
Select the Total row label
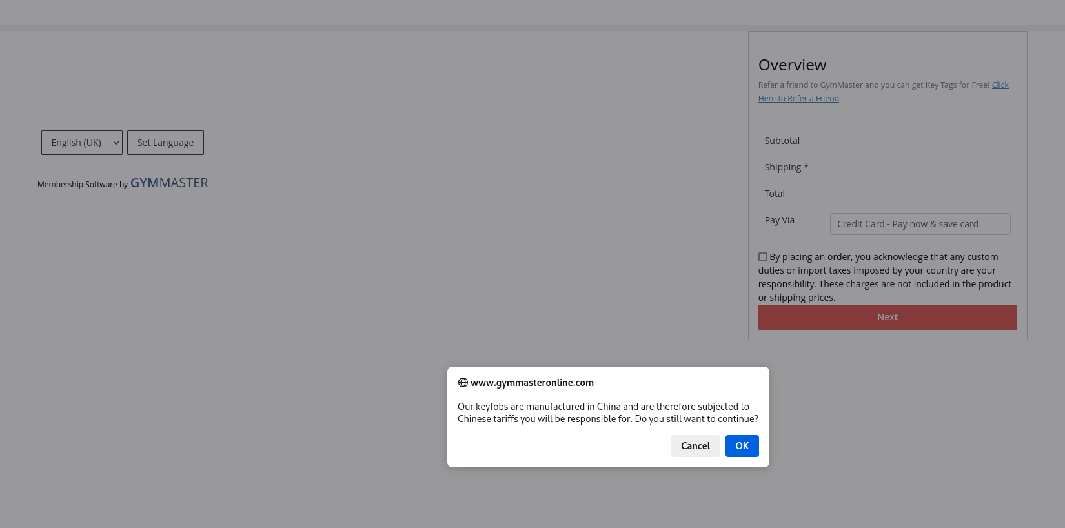click(x=775, y=194)
